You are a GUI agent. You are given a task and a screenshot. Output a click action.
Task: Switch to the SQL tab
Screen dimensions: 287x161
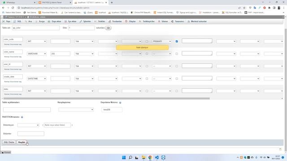17,21
